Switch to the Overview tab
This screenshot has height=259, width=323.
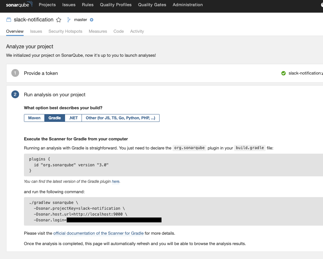pyautogui.click(x=15, y=31)
